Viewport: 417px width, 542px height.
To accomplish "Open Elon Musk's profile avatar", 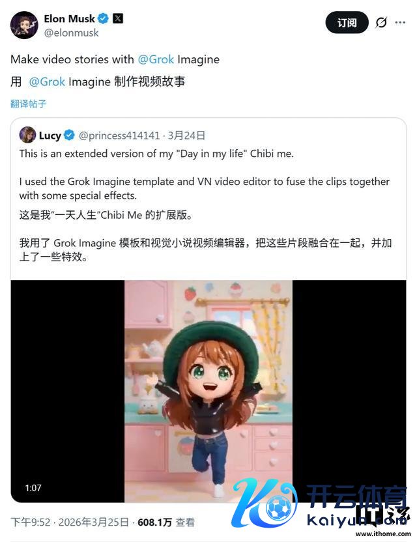I will [x=24, y=25].
